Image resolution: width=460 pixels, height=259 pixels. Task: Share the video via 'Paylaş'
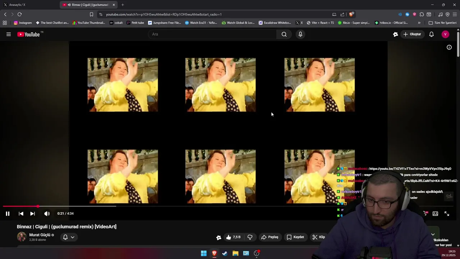(270, 237)
